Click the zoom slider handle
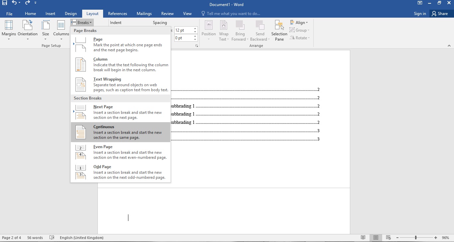This screenshot has height=242, width=454. (x=416, y=238)
